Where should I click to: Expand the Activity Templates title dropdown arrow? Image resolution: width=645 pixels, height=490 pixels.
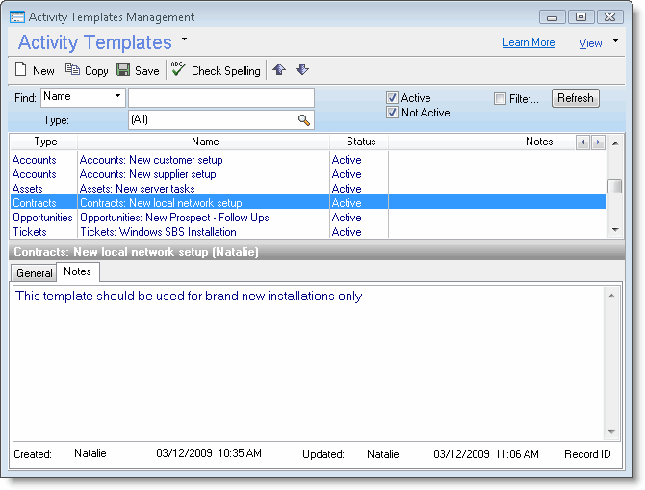point(185,39)
